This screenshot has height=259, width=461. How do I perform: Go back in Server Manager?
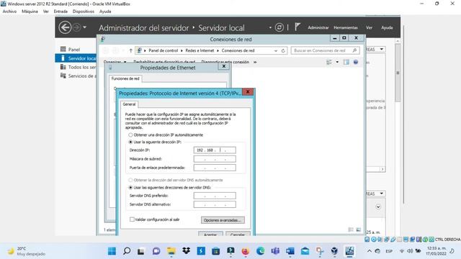click(x=65, y=27)
